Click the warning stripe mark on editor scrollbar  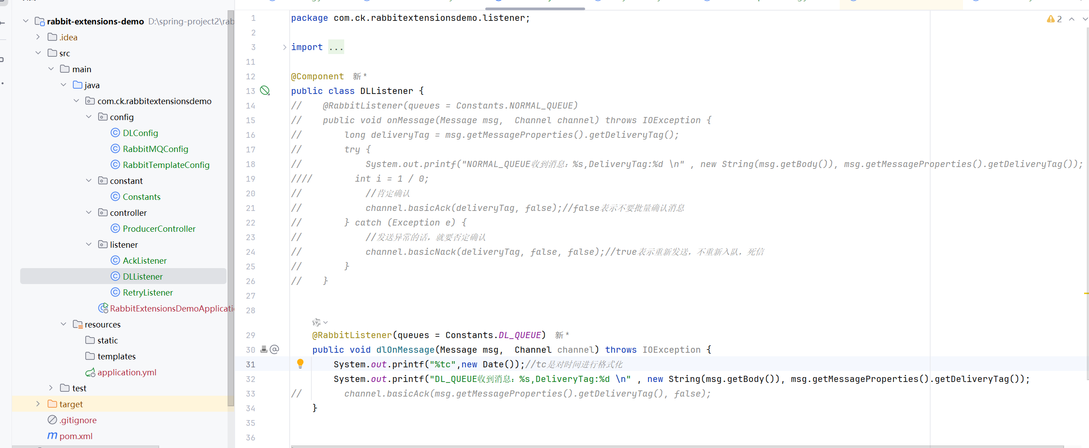click(1086, 293)
